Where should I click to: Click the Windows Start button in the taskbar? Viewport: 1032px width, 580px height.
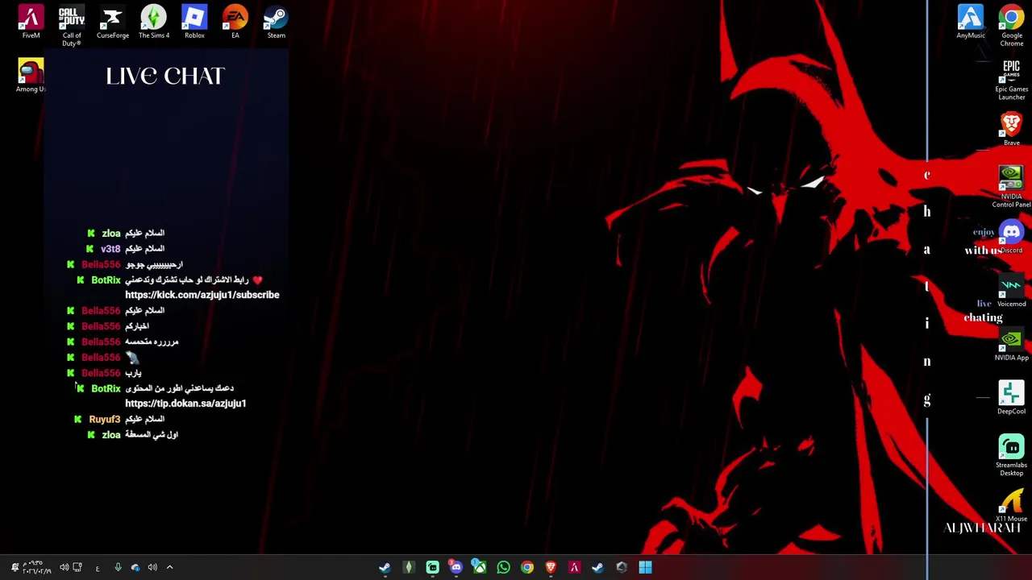click(x=645, y=567)
